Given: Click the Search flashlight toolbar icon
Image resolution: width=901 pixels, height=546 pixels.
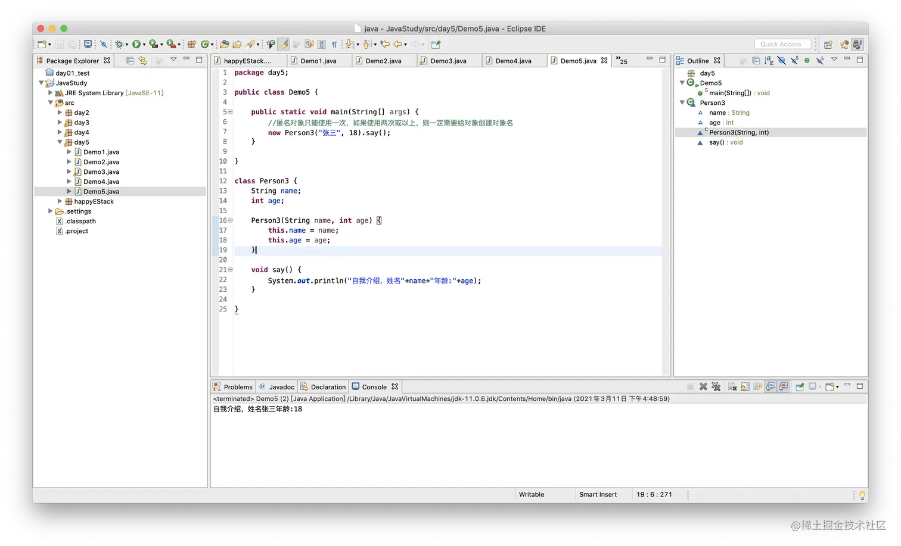Looking at the screenshot, I should (250, 44).
